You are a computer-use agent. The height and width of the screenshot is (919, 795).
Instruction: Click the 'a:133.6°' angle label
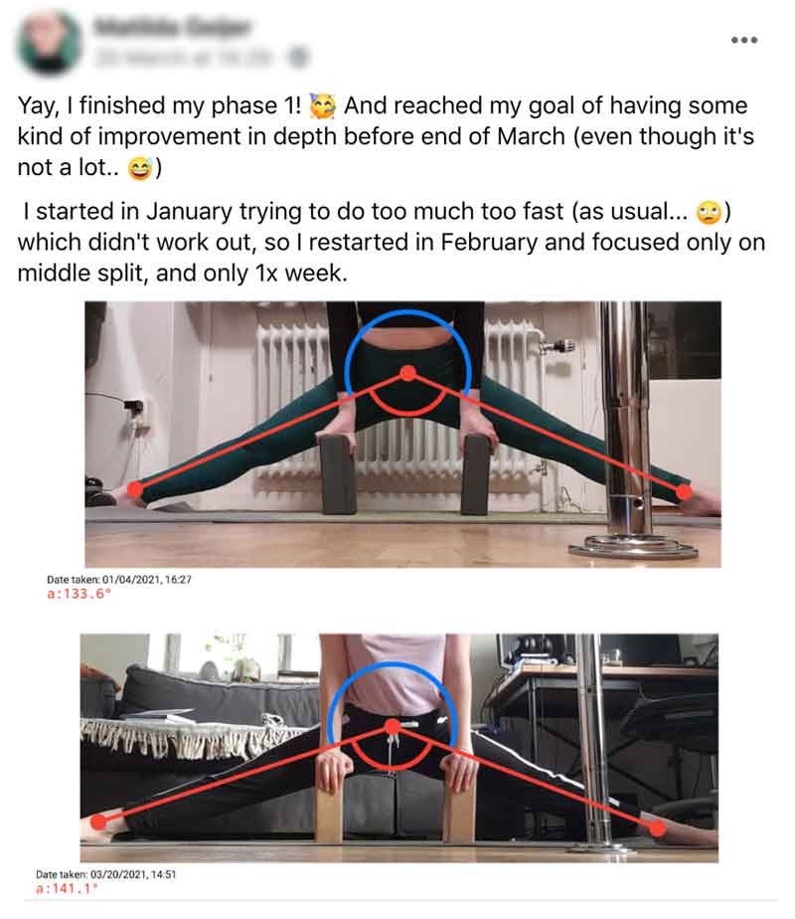(79, 594)
